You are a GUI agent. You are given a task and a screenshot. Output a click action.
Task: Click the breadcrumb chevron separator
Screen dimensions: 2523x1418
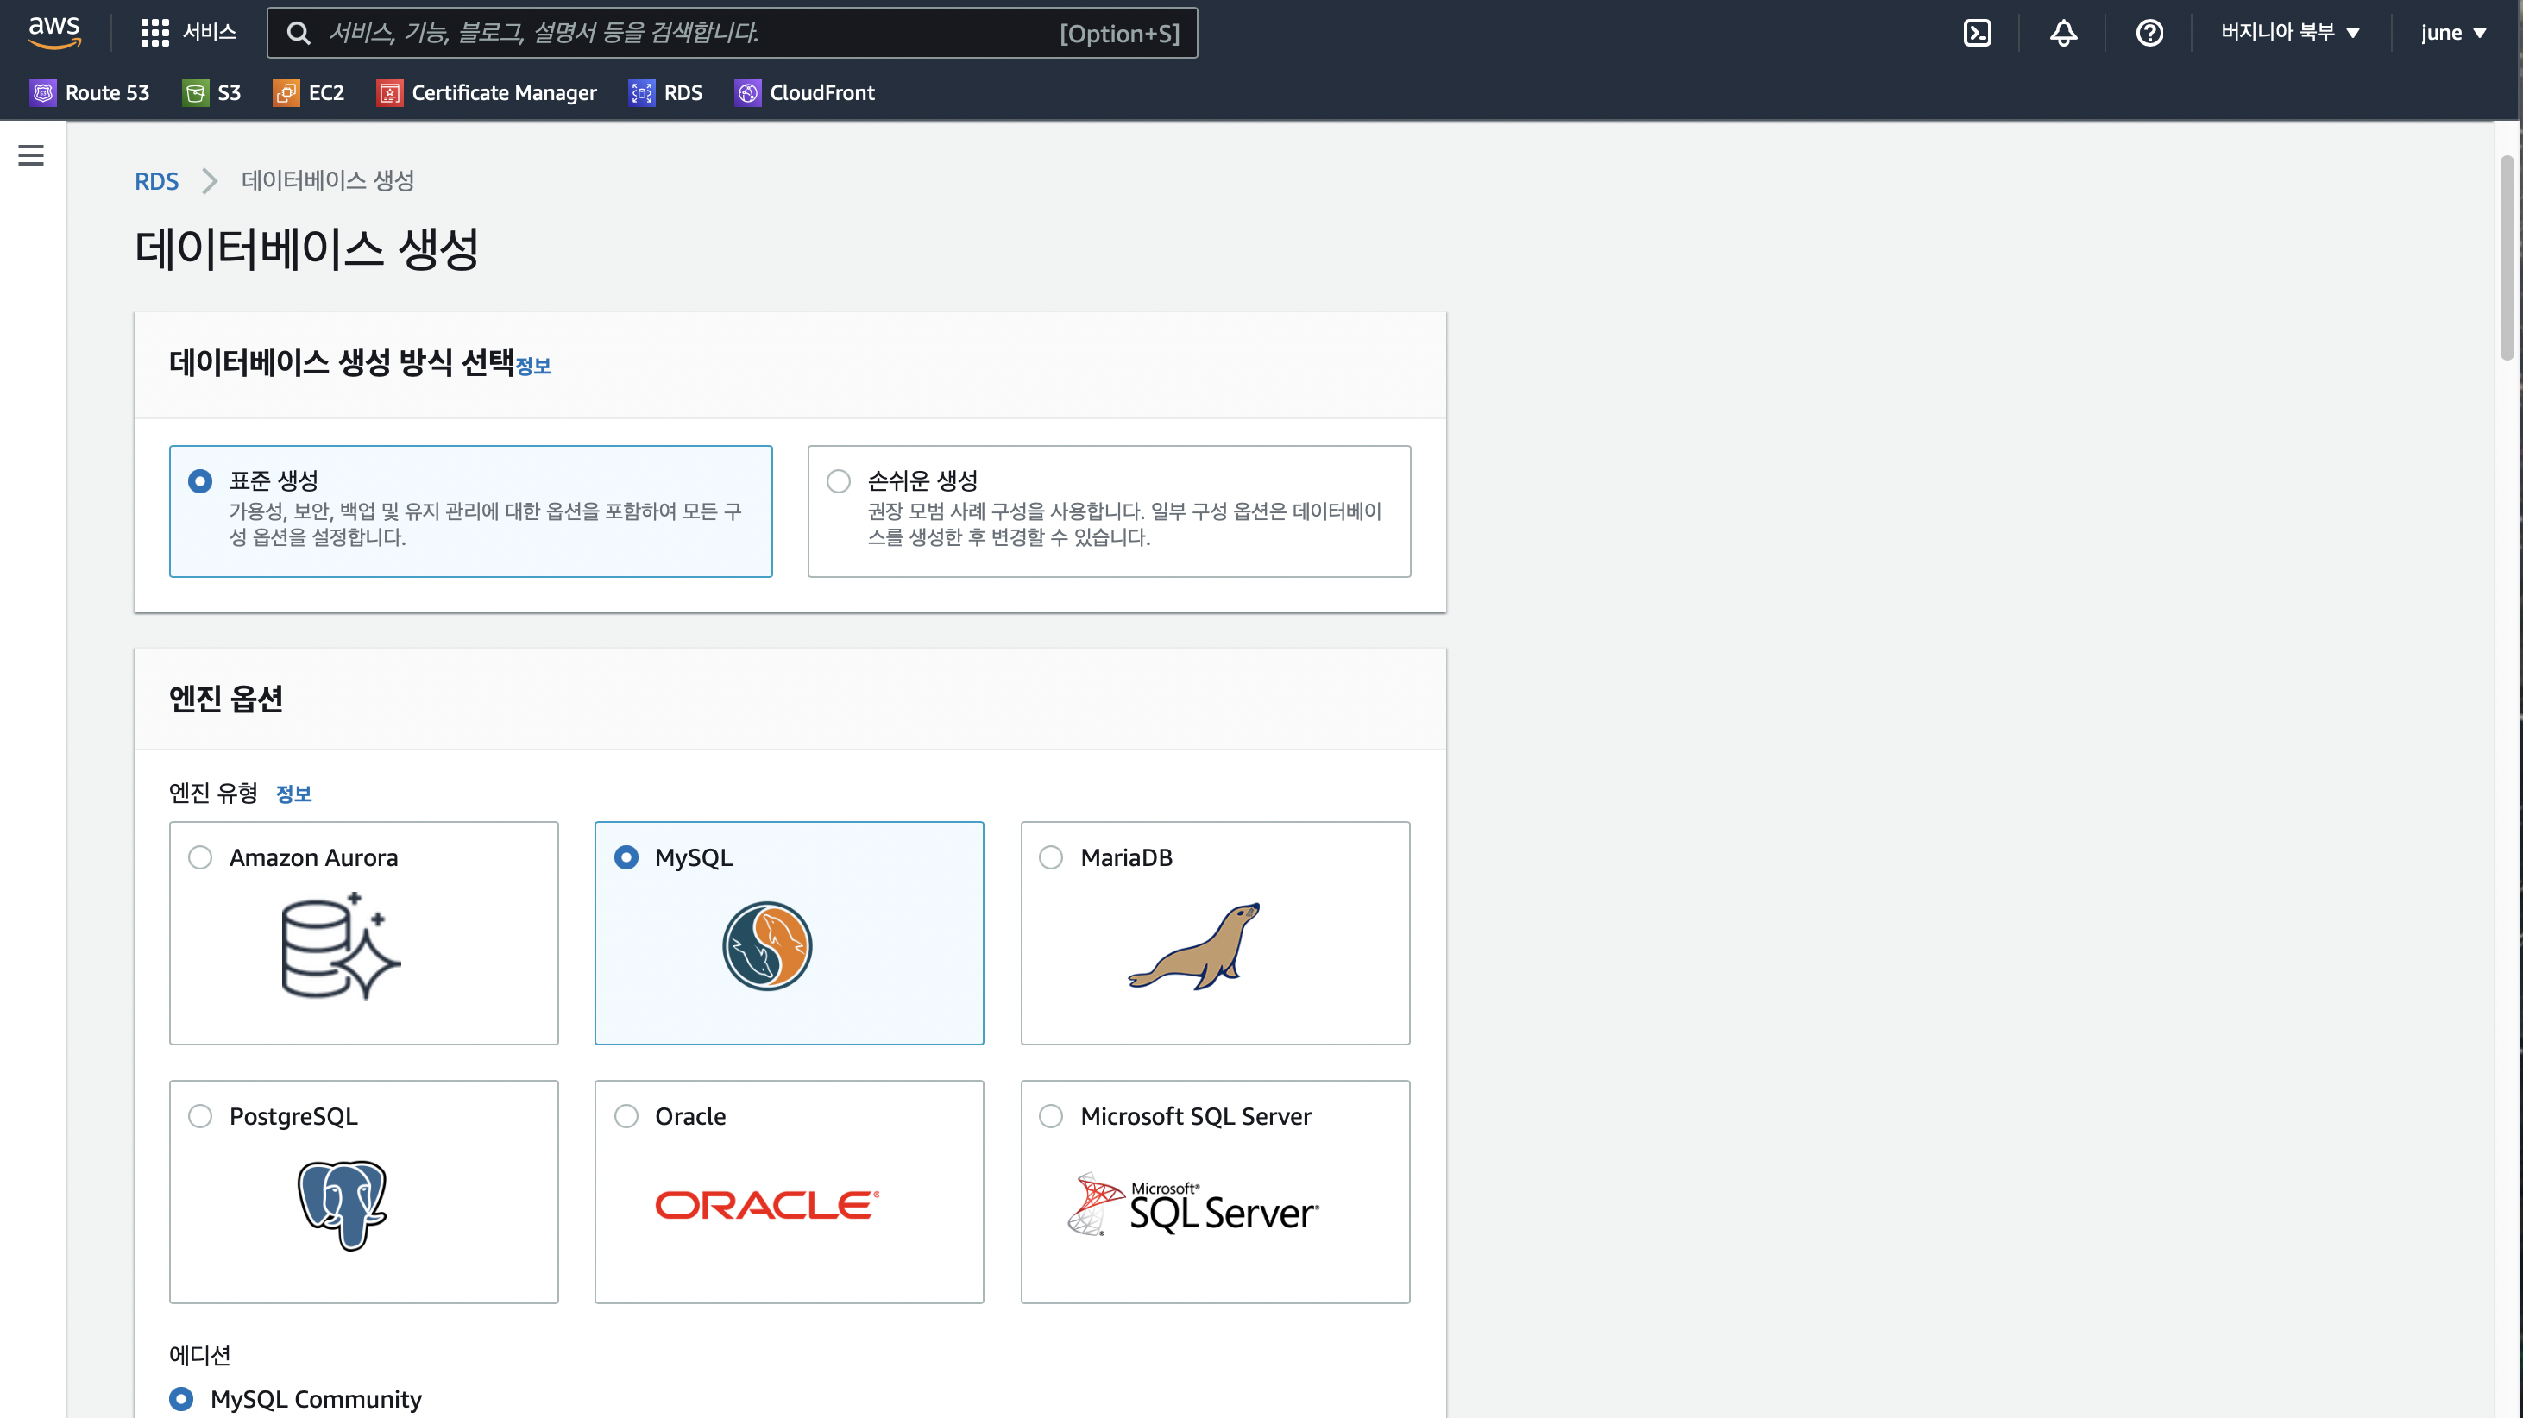pos(209,181)
